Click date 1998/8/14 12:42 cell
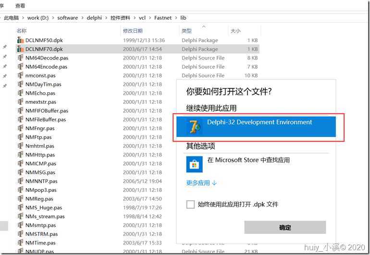This screenshot has width=370, height=255. (142, 216)
